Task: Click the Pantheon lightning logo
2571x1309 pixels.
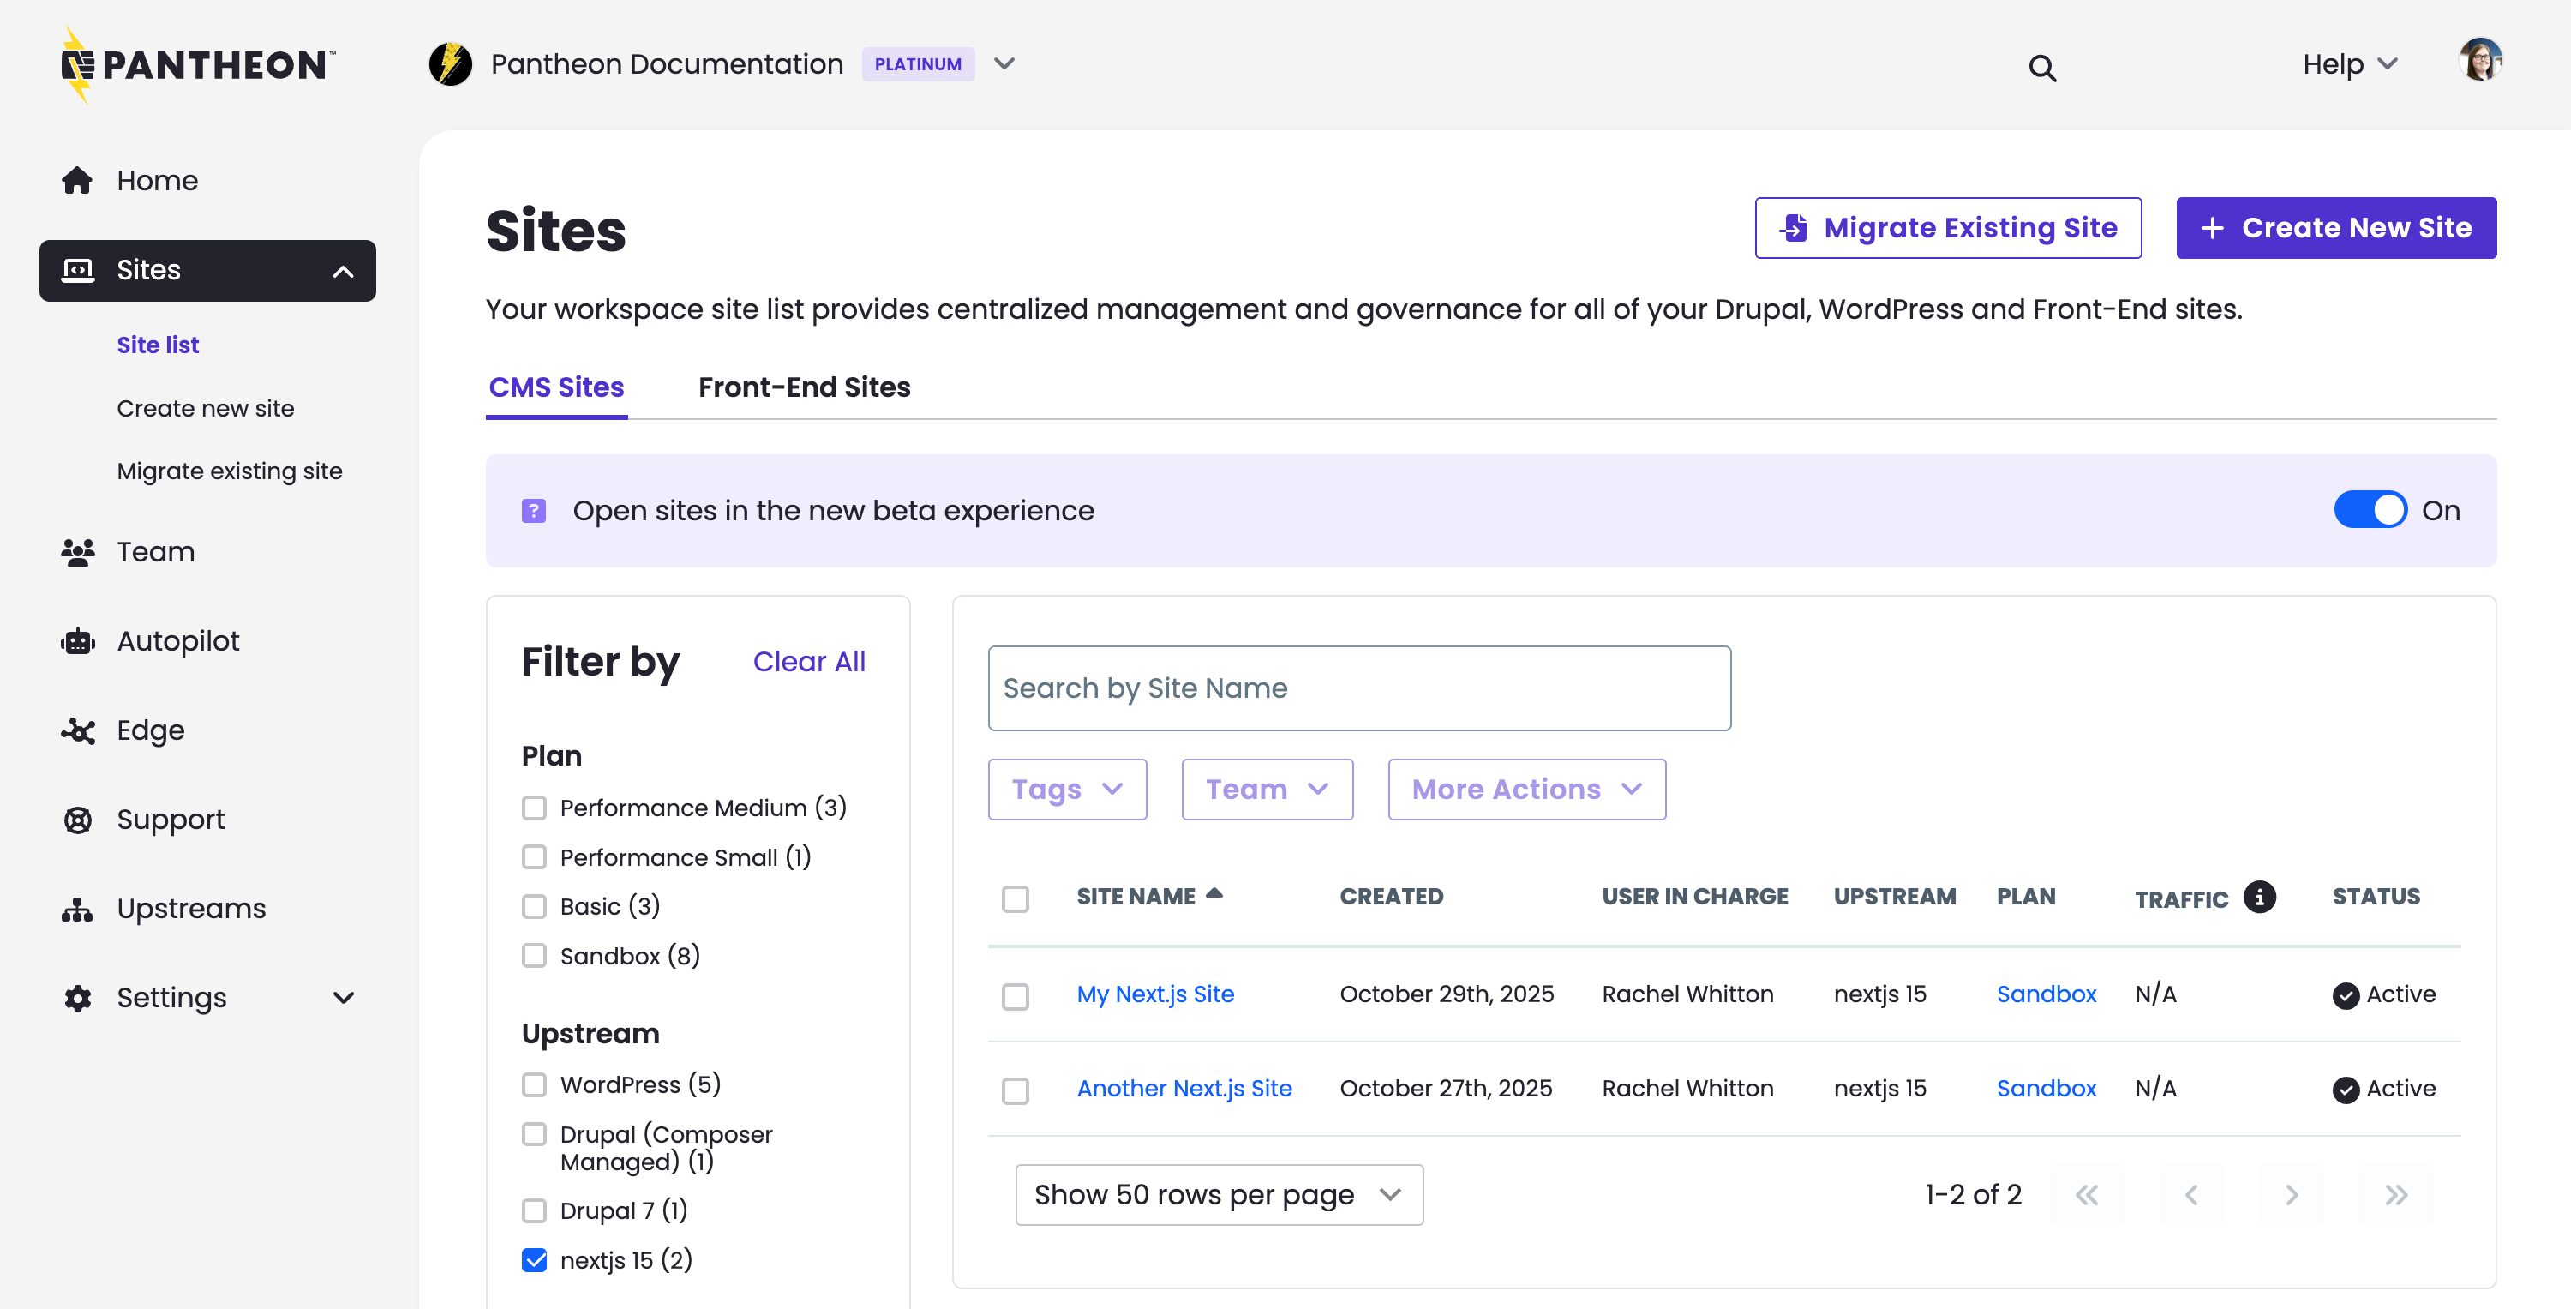Action: 76,63
